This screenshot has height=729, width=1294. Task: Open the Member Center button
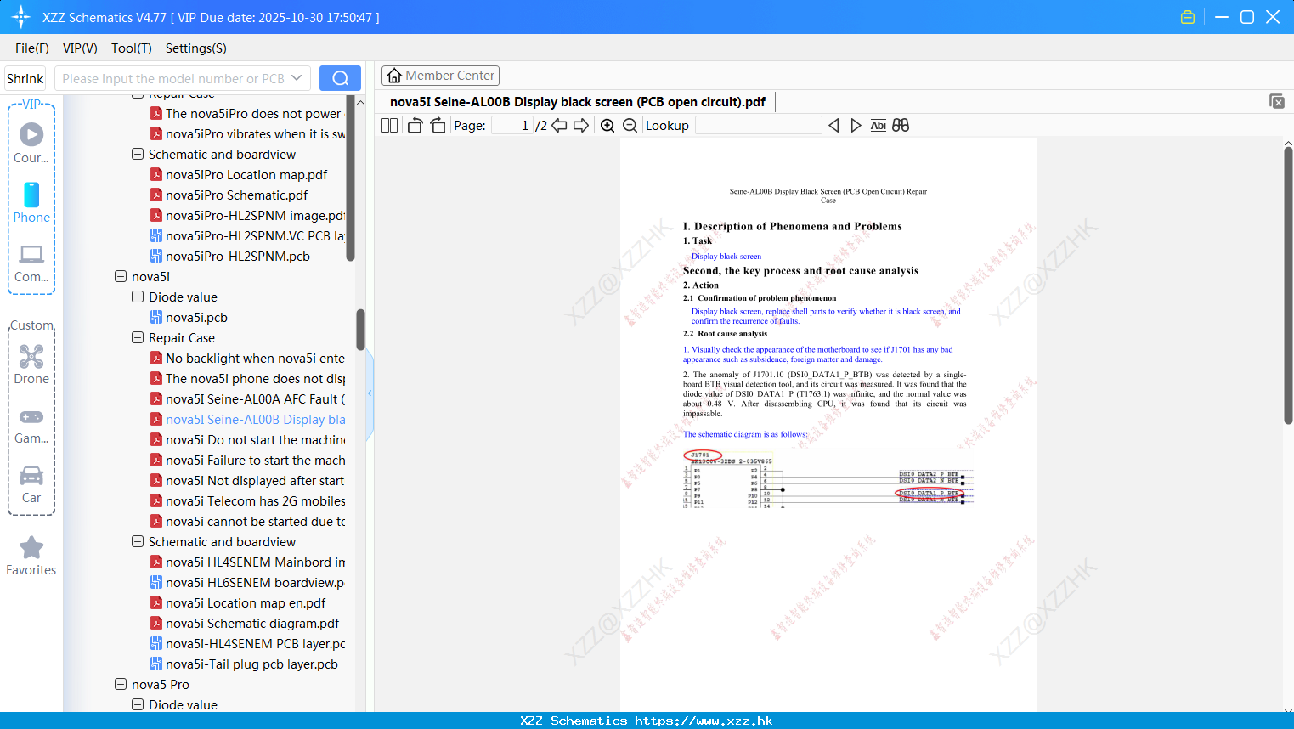[x=440, y=76]
